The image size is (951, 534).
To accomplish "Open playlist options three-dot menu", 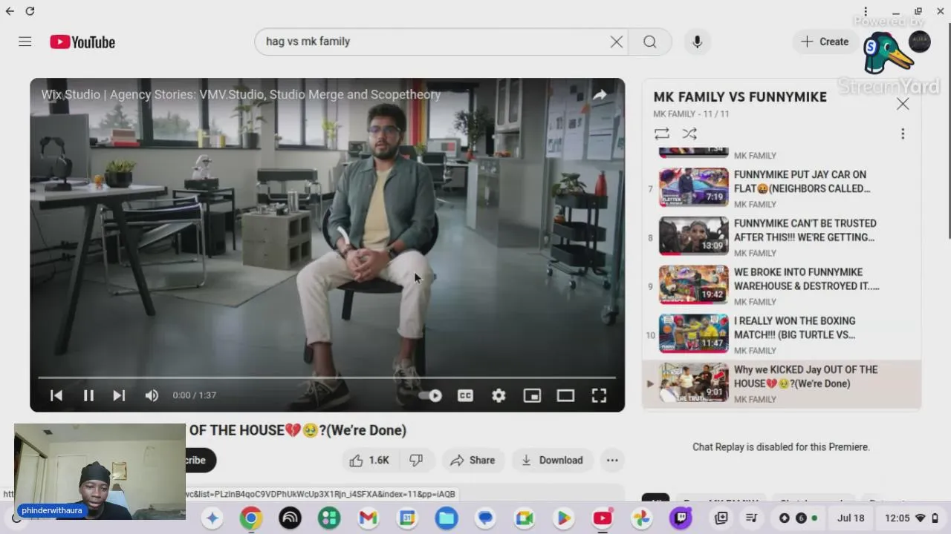I will [903, 133].
